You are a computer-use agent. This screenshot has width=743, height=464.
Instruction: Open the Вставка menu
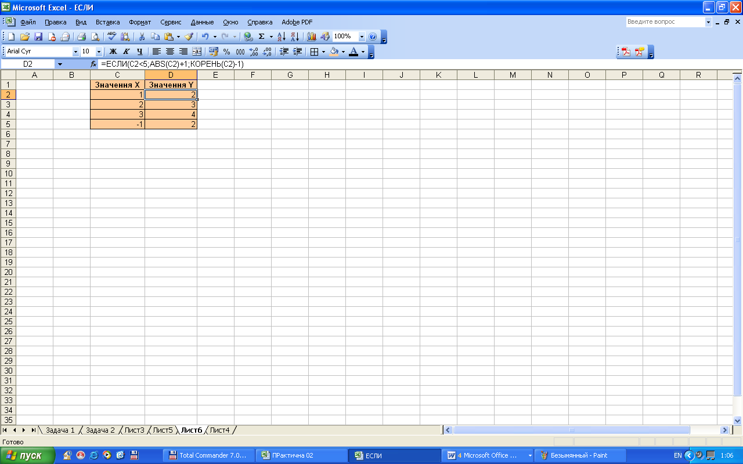pos(108,22)
